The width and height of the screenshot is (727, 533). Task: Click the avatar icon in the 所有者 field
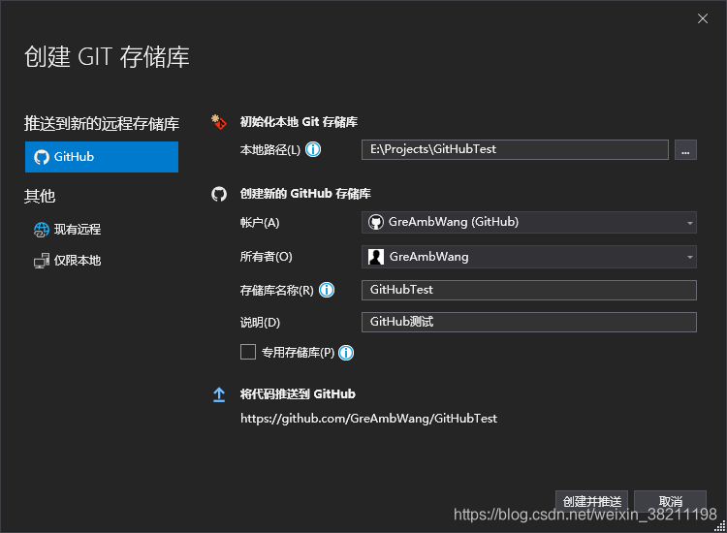pos(376,257)
